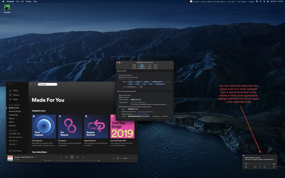This screenshot has height=178, width=285.
Task: Open the Spotify preferences tab
Action: click(149, 67)
